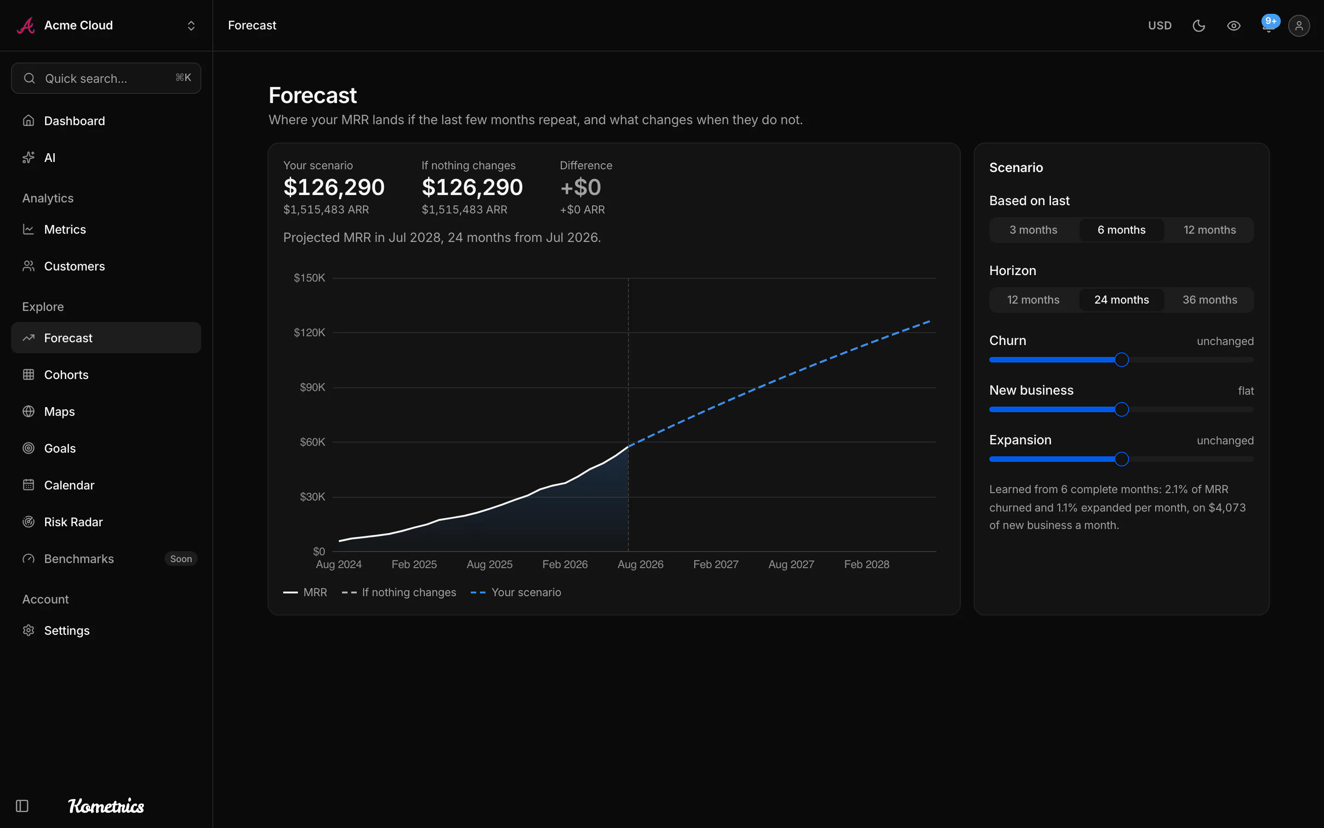Go to Metrics page
1324x828 pixels.
point(106,230)
